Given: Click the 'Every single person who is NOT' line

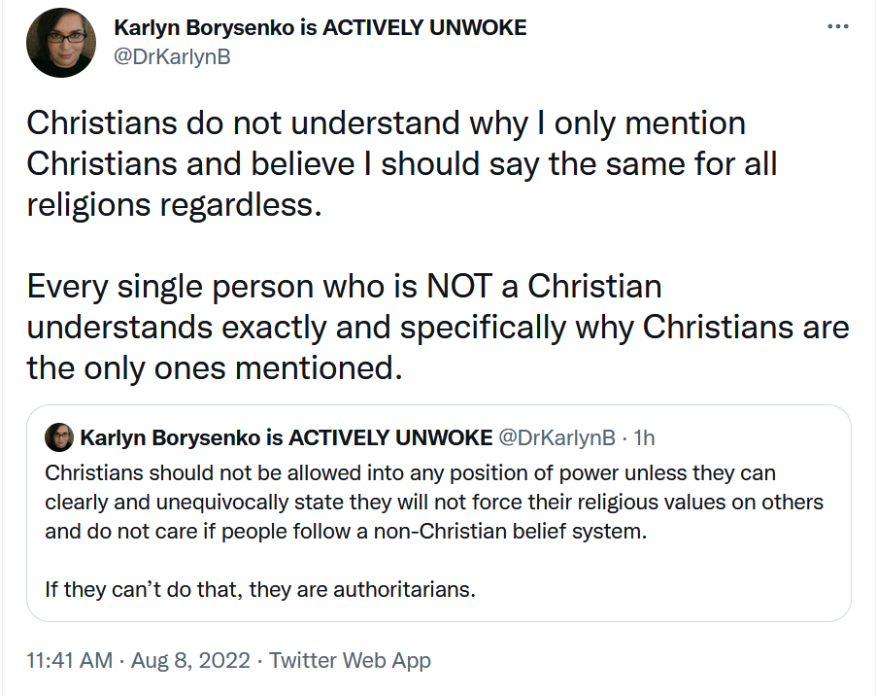Looking at the screenshot, I should [344, 286].
